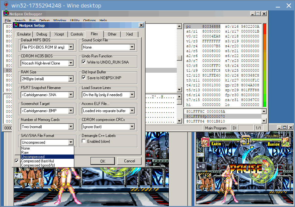Click the vertical CPU load color bar
Image resolution: width=295 pixels, height=207 pixels.
point(265,65)
